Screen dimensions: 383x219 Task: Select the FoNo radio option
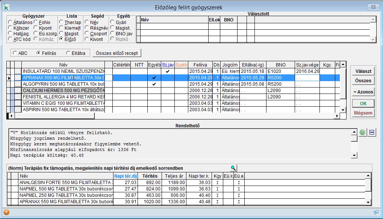36,22
